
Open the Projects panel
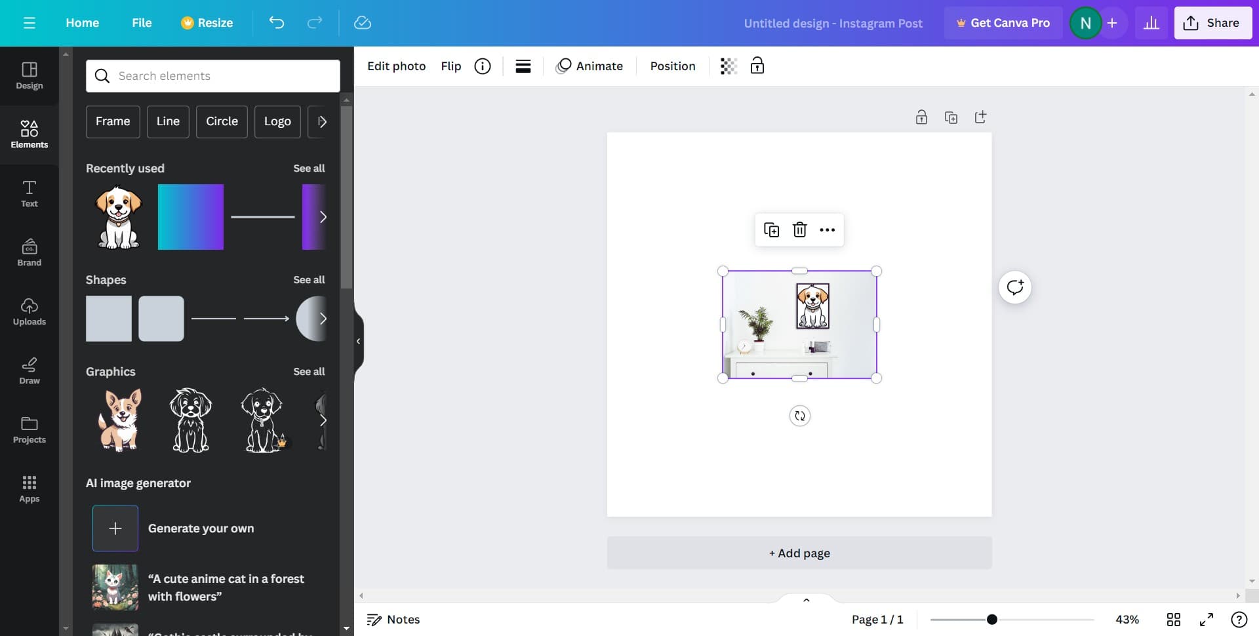tap(29, 429)
